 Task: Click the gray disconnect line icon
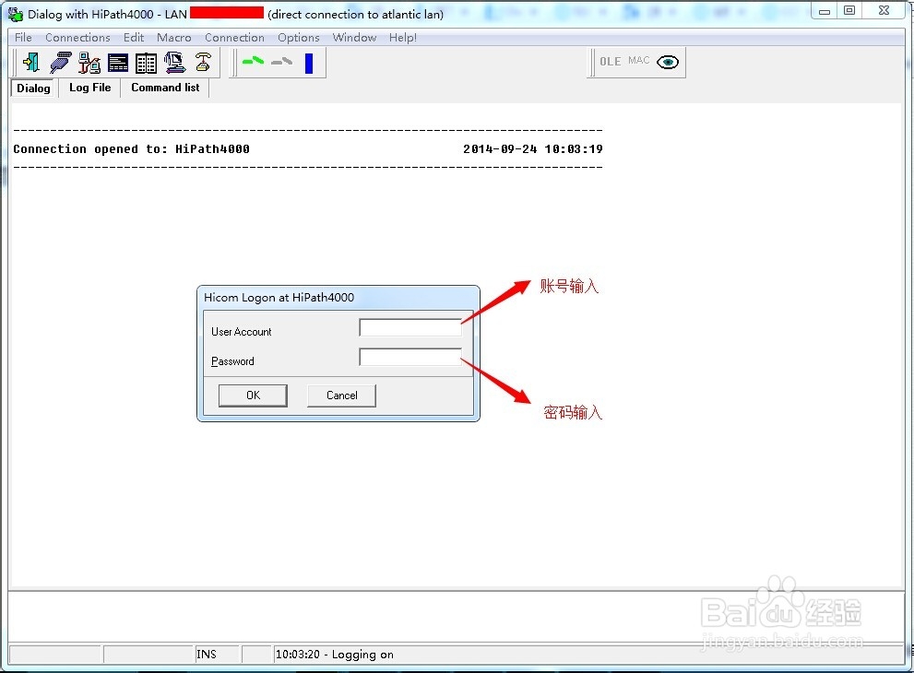[x=281, y=61]
